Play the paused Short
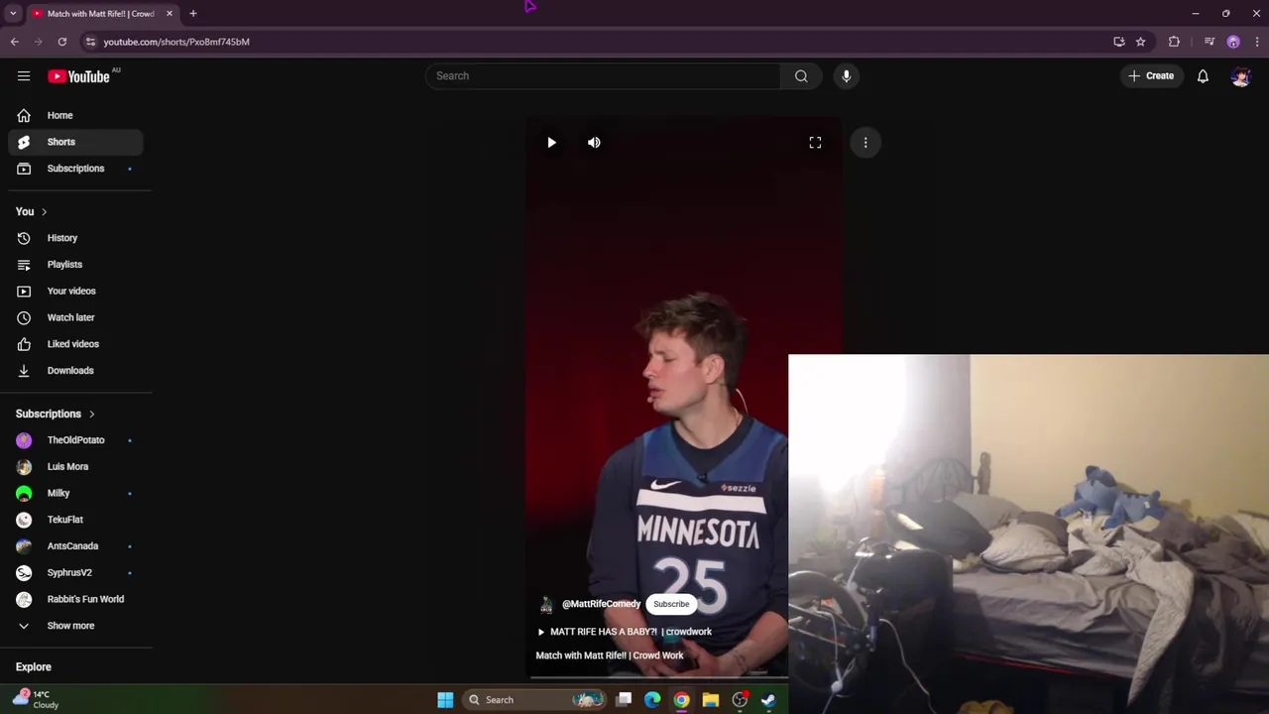This screenshot has height=714, width=1269. pyautogui.click(x=552, y=143)
